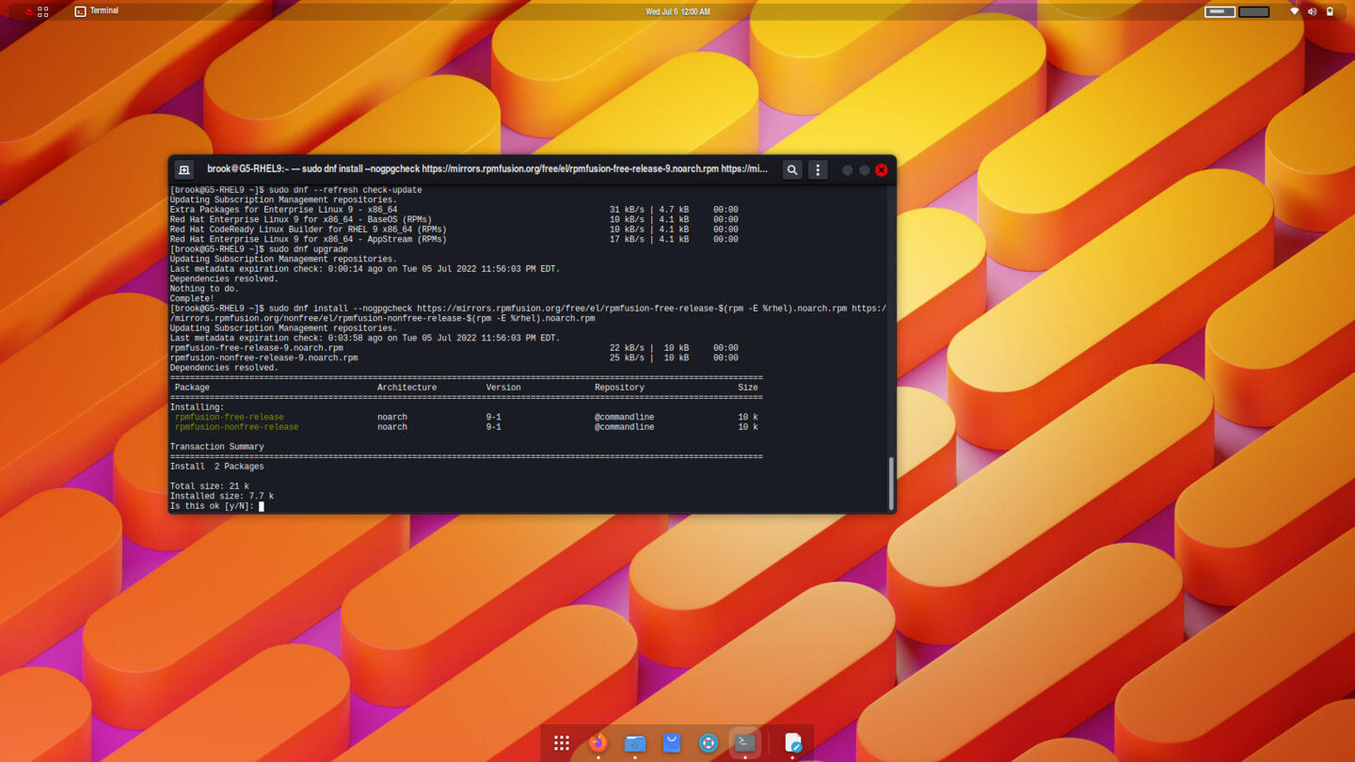Viewport: 1355px width, 762px height.
Task: Click the 'Repository' column header
Action: click(x=619, y=388)
